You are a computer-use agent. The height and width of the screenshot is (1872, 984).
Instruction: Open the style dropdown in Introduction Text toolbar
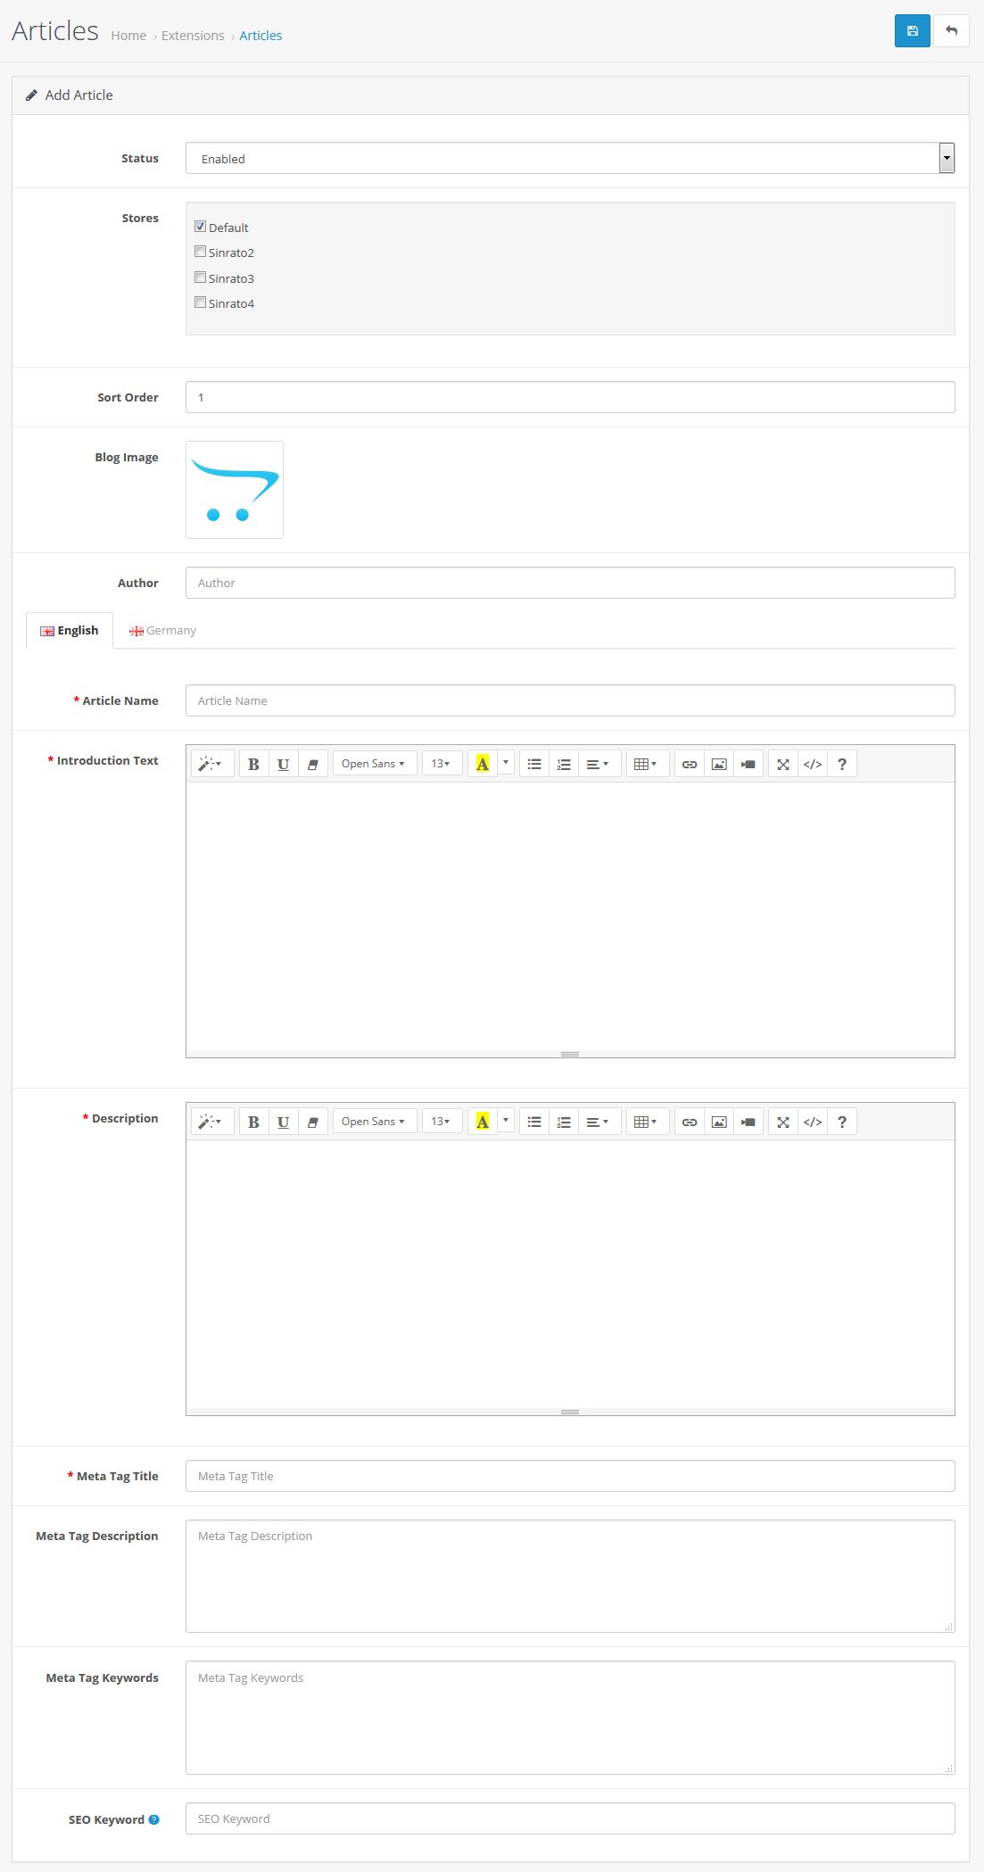point(212,764)
